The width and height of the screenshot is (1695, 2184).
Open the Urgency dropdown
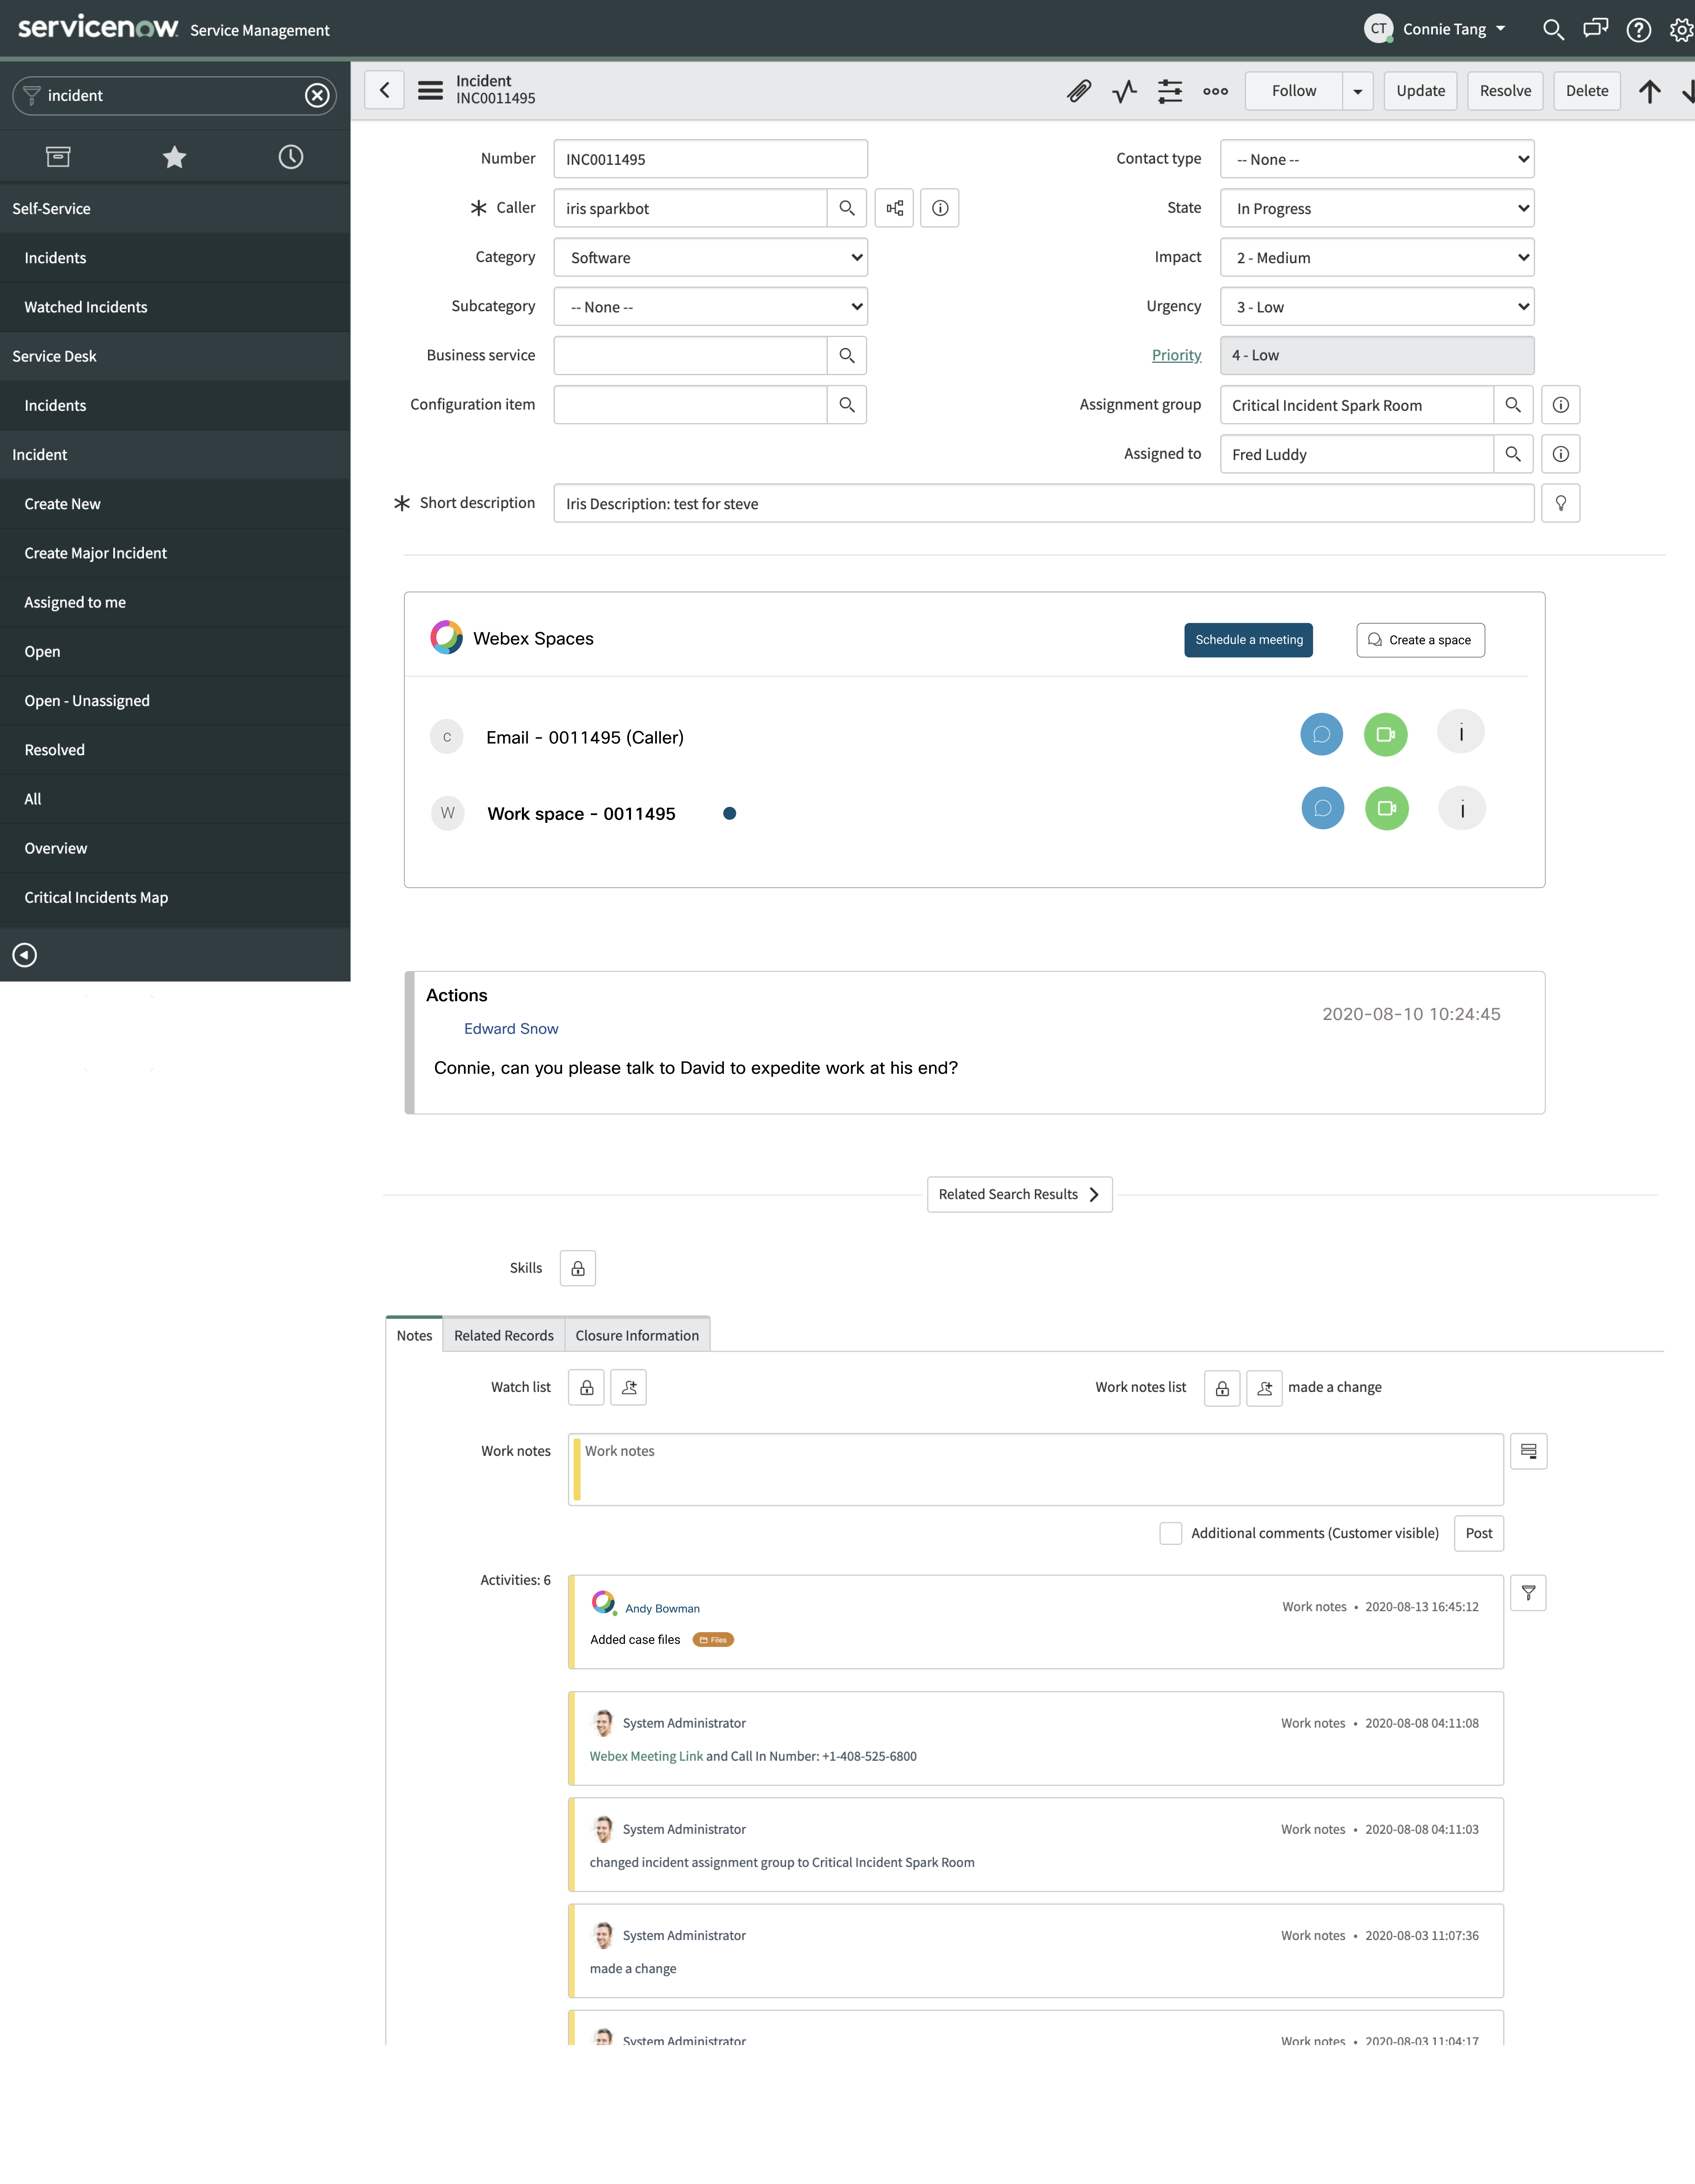(x=1377, y=306)
